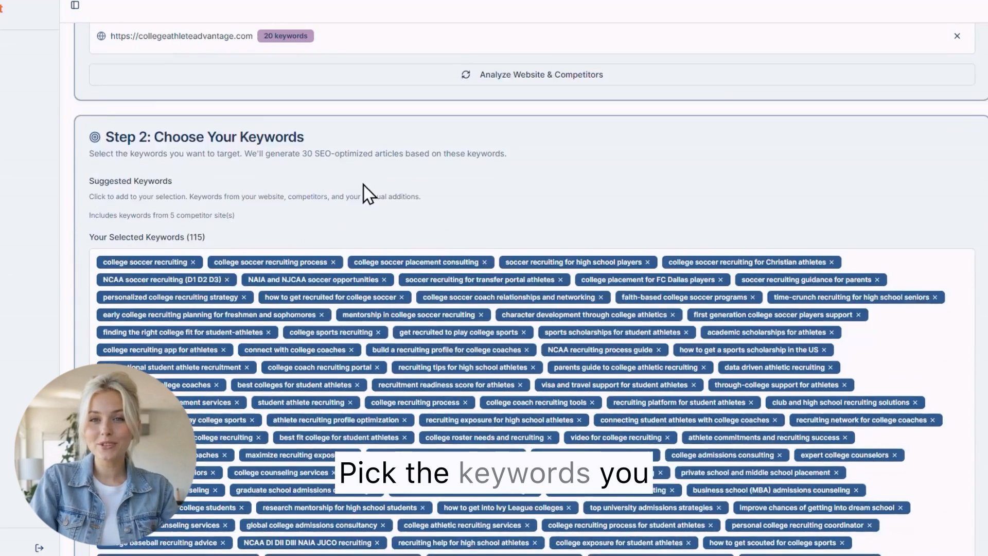This screenshot has width=988, height=556.
Task: Open the https://collegeathleteadvantage.com link text
Action: [181, 36]
